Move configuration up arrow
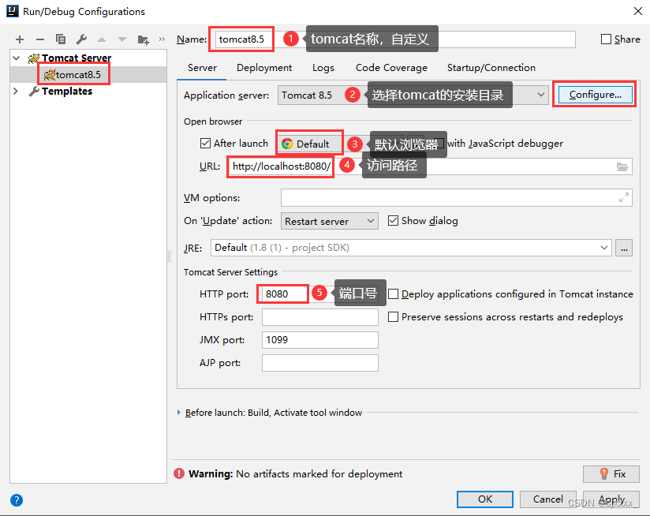This screenshot has height=516, width=650. 102,39
